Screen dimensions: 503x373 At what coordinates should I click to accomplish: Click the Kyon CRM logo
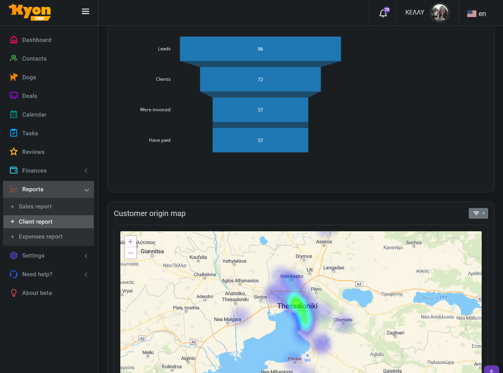(30, 12)
